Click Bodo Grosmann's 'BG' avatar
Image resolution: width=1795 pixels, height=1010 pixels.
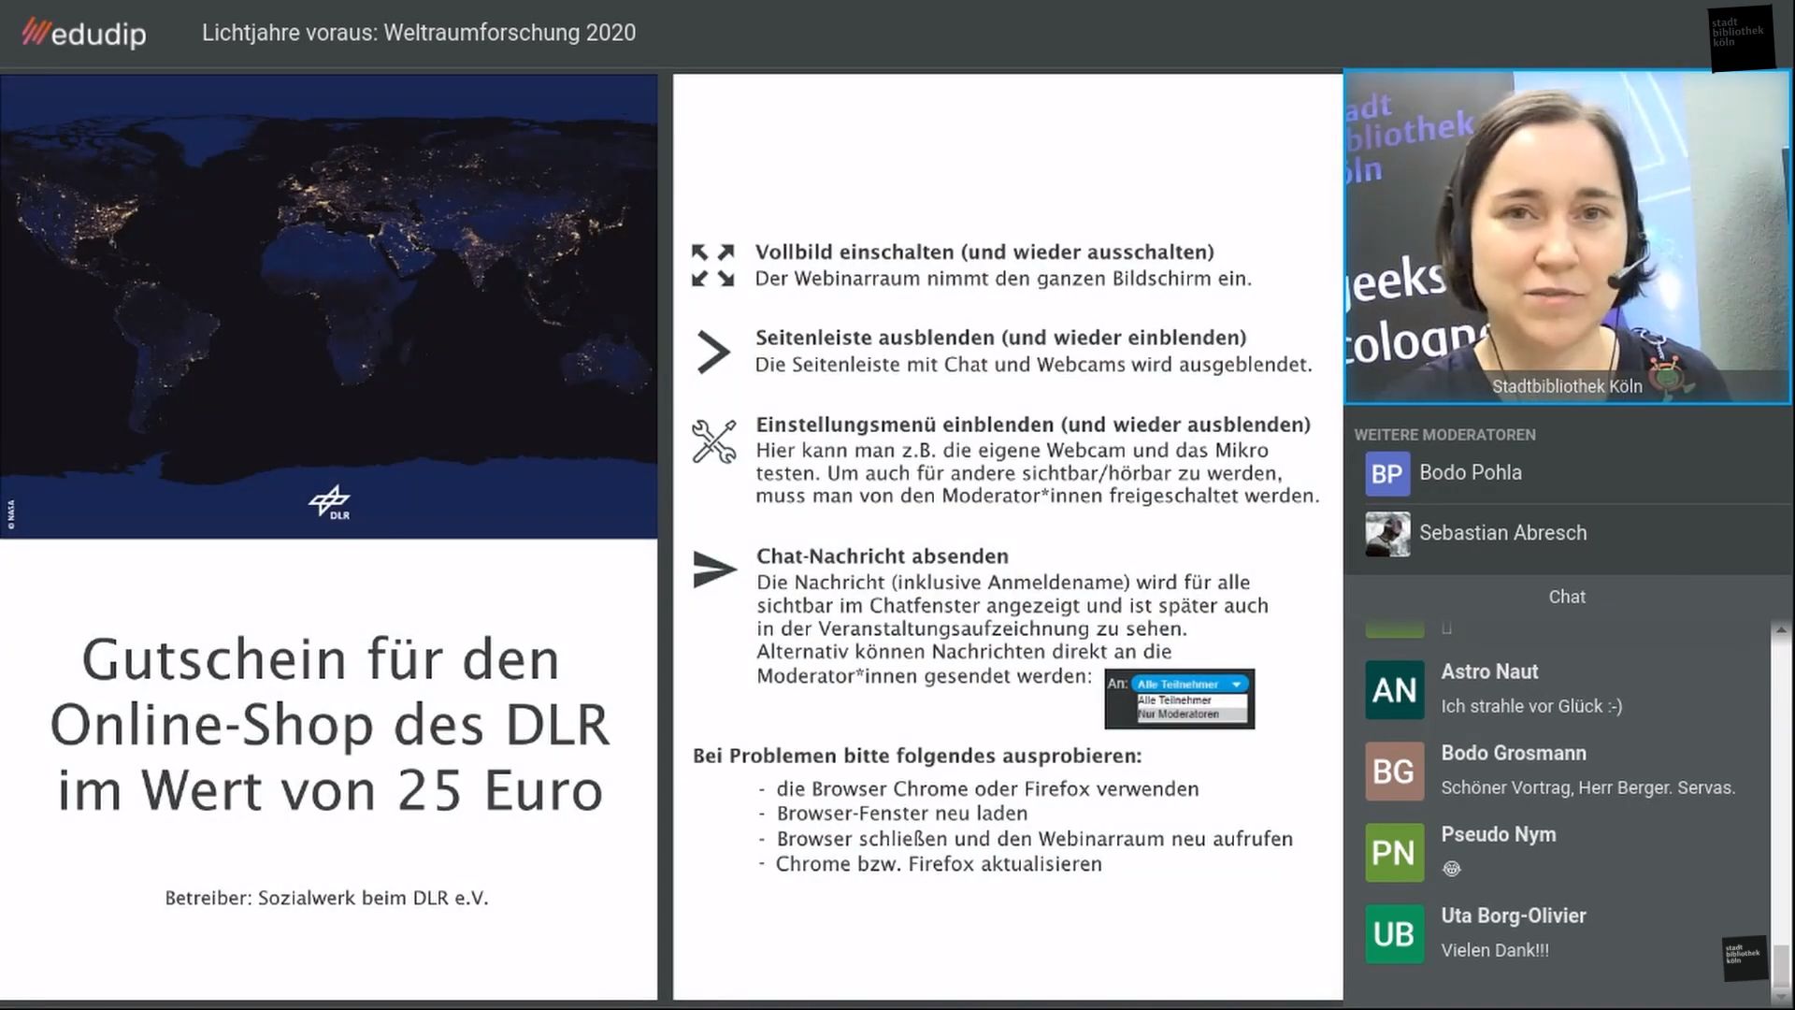click(1394, 772)
